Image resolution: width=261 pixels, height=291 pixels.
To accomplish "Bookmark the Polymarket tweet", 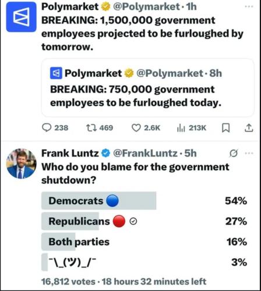I will 225,128.
